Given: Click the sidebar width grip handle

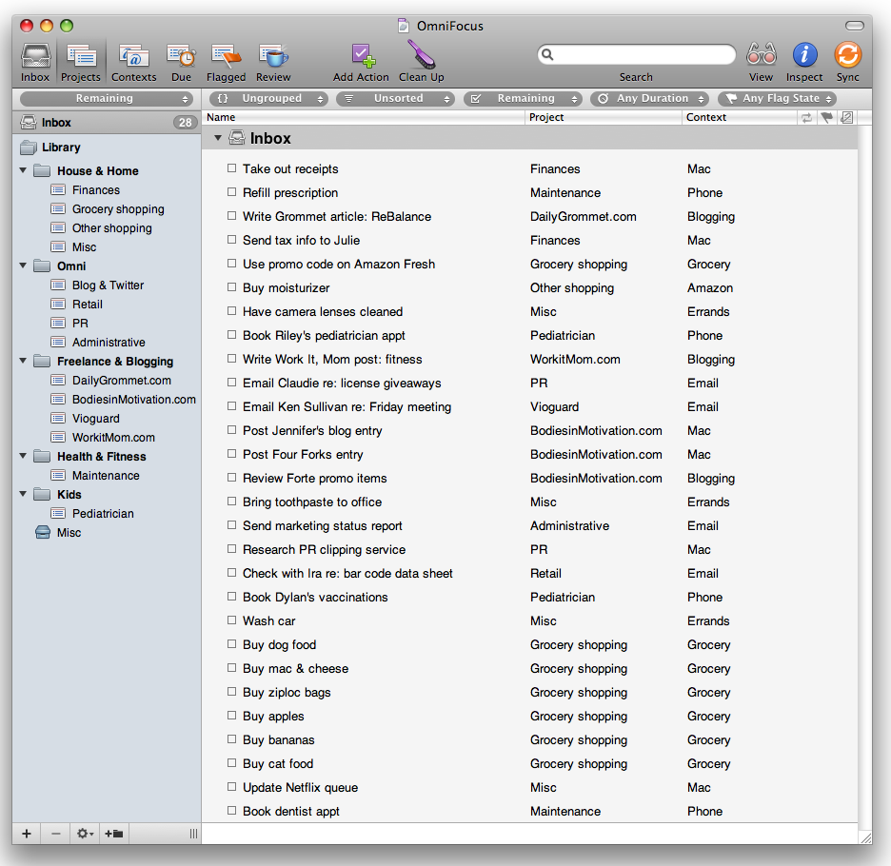Looking at the screenshot, I should (x=194, y=833).
